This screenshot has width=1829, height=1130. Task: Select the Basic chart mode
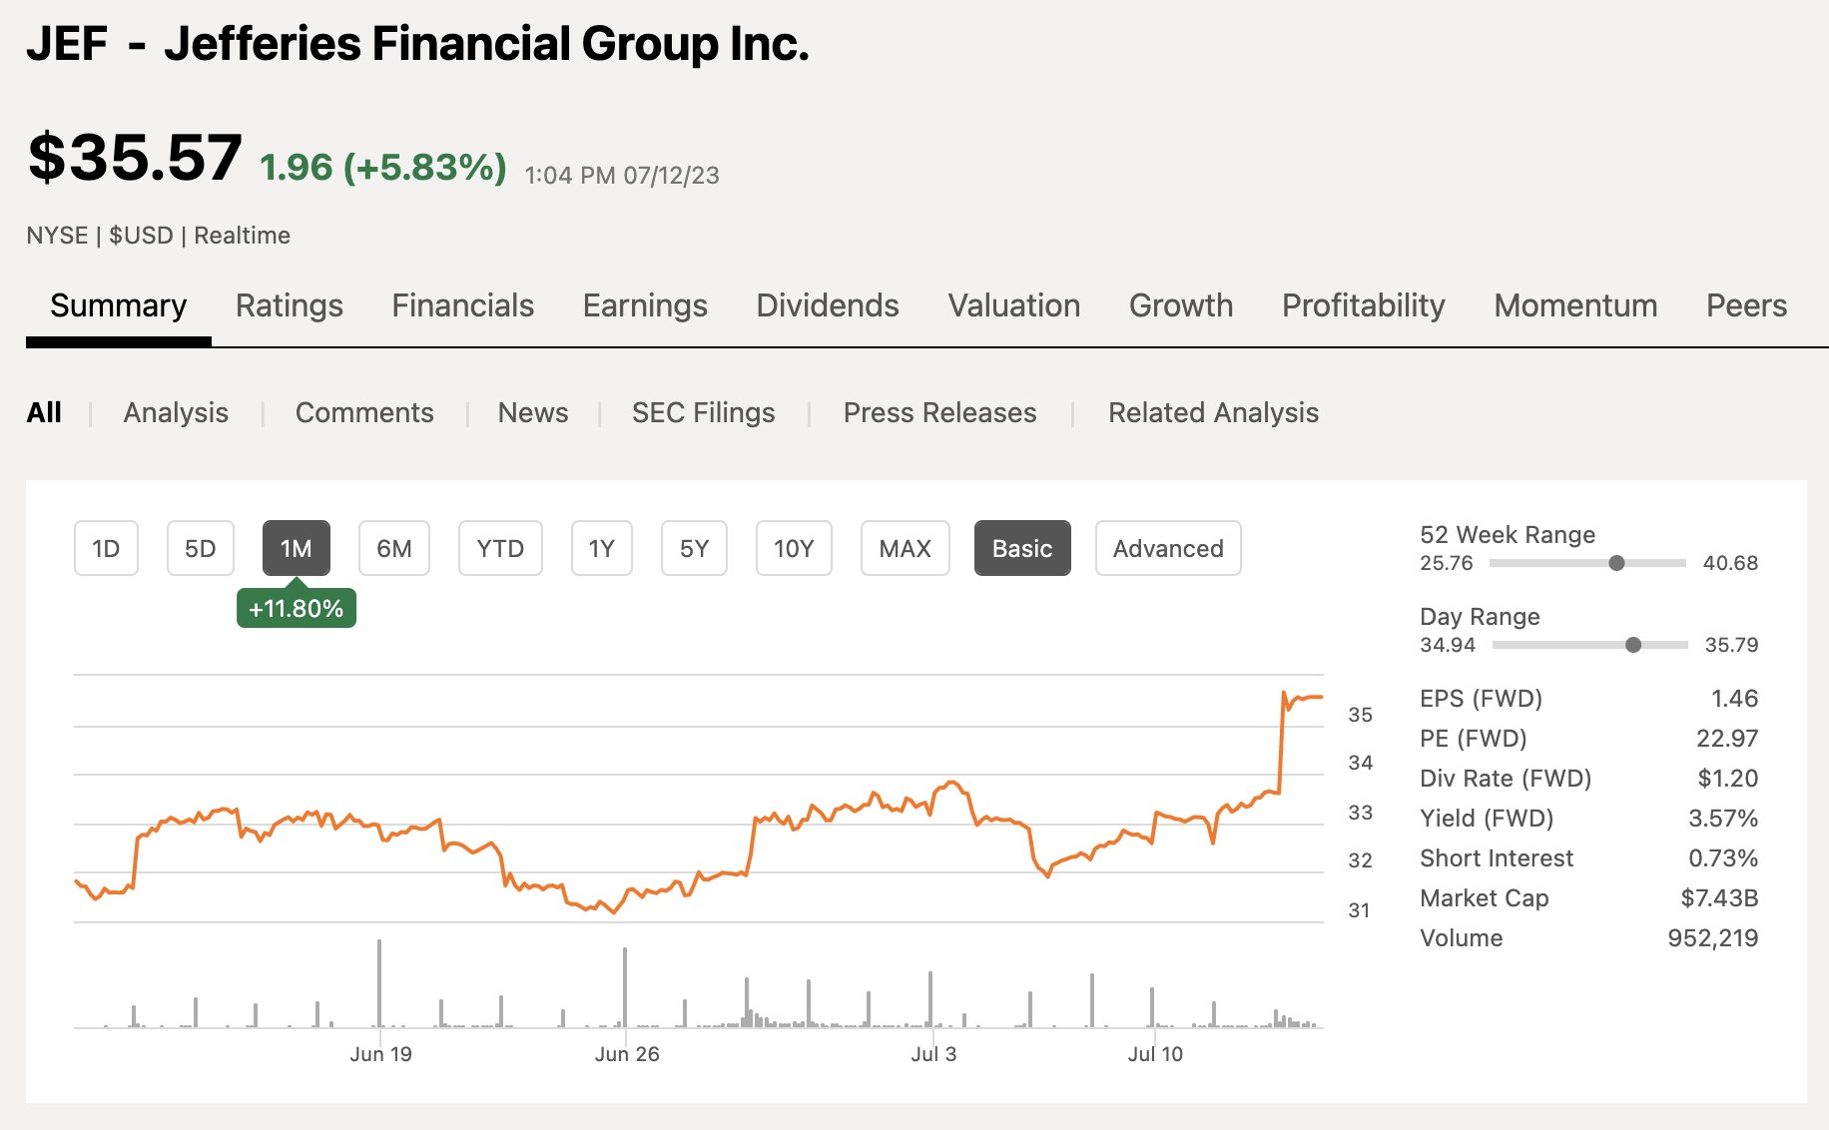[1021, 548]
